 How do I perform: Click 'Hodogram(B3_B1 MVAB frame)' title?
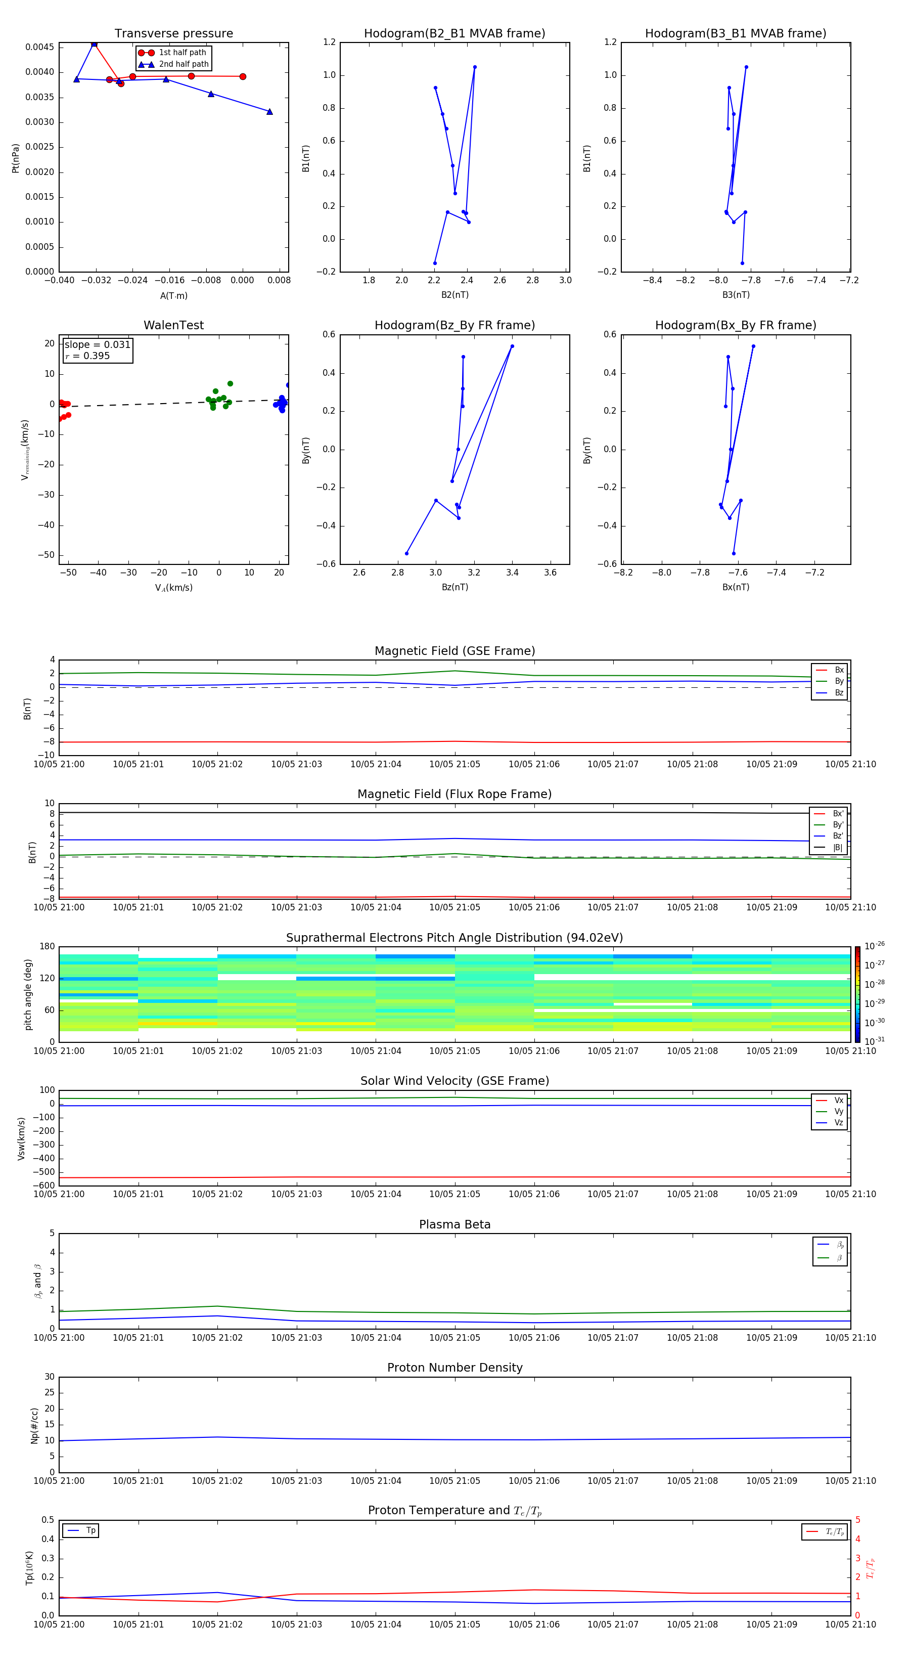[736, 34]
